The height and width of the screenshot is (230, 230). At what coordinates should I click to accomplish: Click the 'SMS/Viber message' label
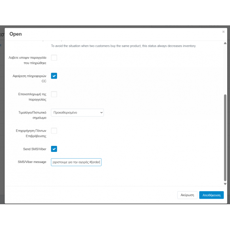(x=32, y=162)
